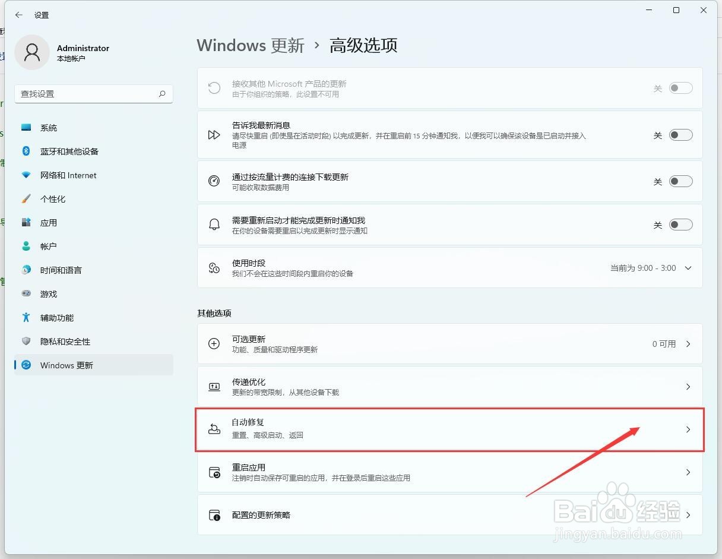This screenshot has width=722, height=559.
Task: Select 辅助功能 in the sidebar
Action: pyautogui.click(x=94, y=317)
